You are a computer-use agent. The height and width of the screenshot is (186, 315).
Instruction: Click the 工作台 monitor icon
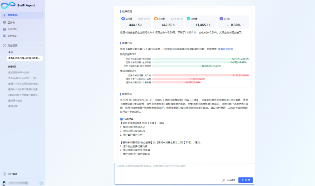point(4,22)
